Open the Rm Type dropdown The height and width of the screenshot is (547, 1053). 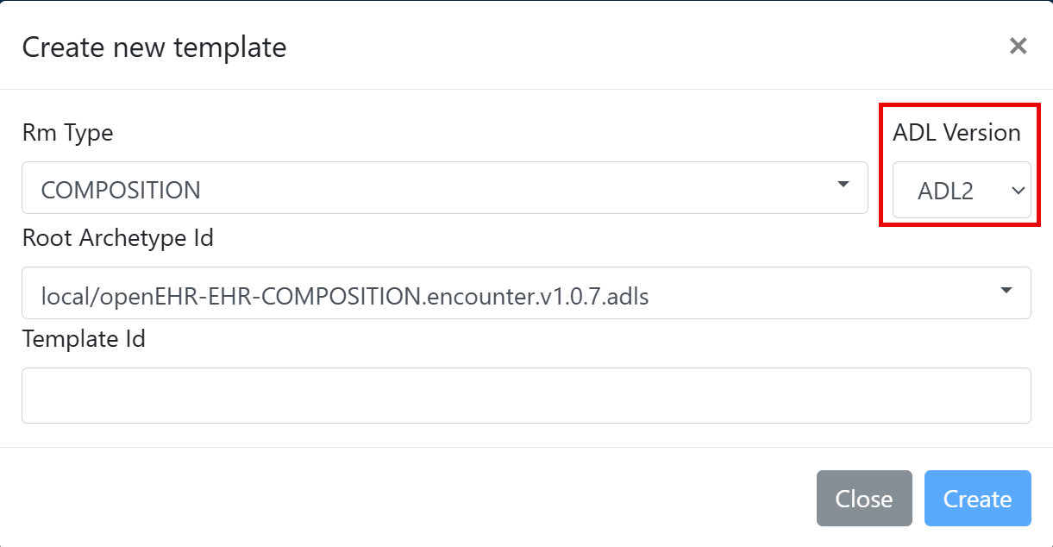click(444, 188)
